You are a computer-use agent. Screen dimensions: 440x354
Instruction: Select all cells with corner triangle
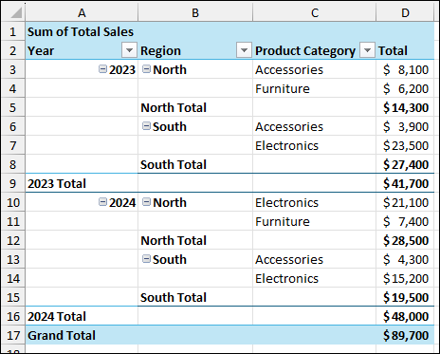[13, 12]
